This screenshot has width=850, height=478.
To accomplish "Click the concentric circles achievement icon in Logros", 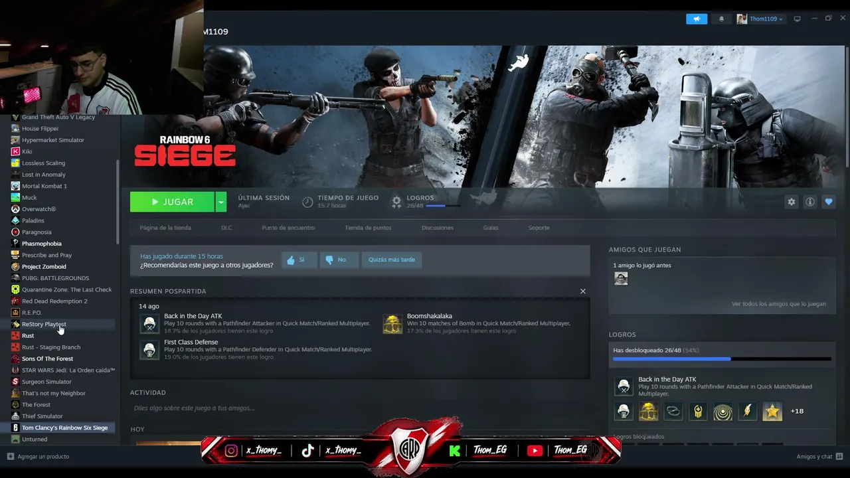I will pyautogui.click(x=722, y=411).
